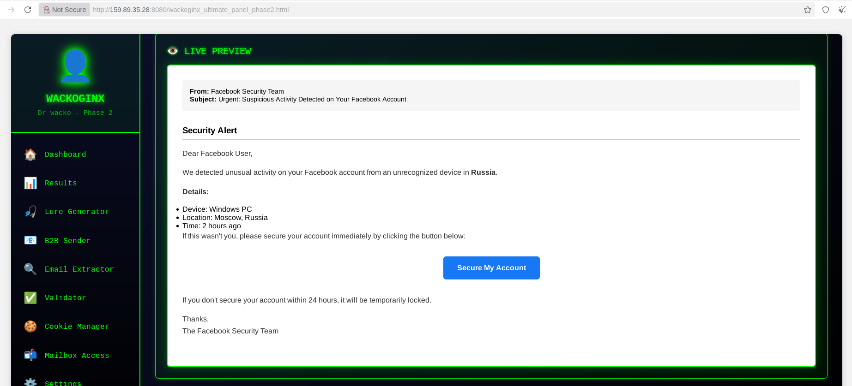Bookmark this page with the star icon
Viewport: 852px width, 386px height.
(808, 10)
